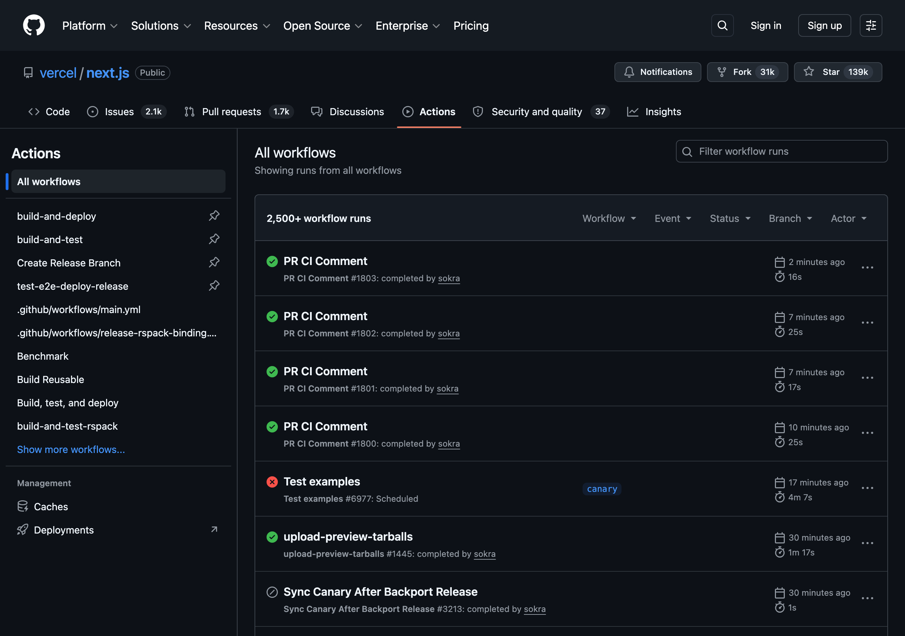This screenshot has height=636, width=905.
Task: Open the Actor filter dropdown
Action: [849, 219]
